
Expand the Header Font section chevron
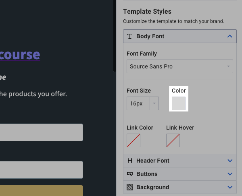[230, 161]
